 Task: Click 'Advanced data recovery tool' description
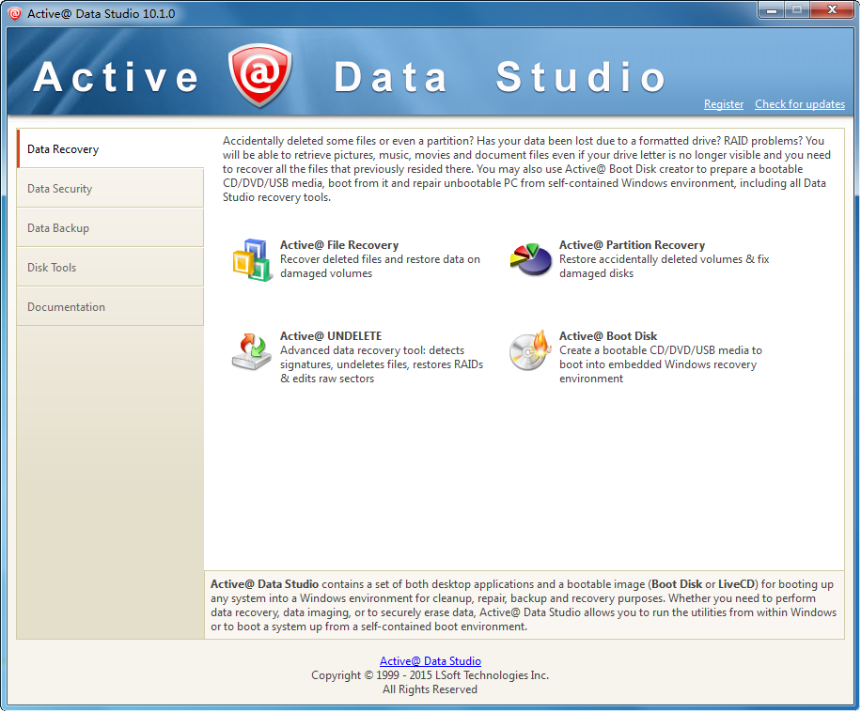382,364
